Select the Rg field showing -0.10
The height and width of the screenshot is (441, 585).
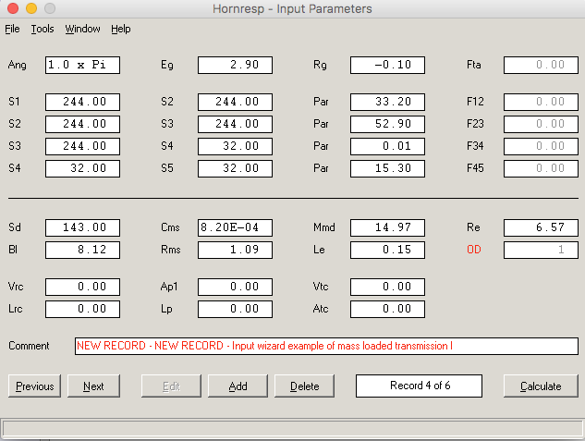point(387,65)
